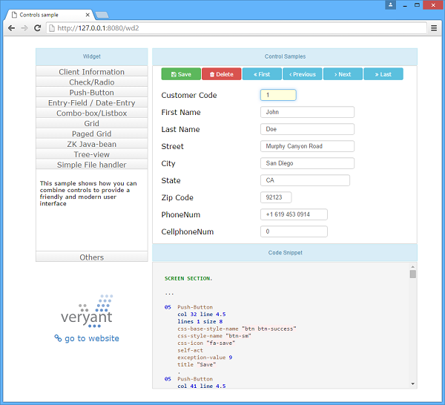Click the green Save button
This screenshot has height=405, width=445.
(x=180, y=74)
